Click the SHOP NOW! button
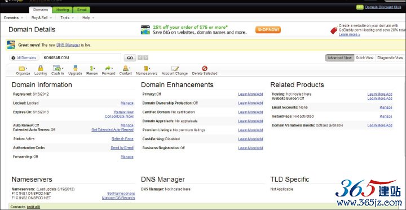406x210 pixels. 268,30
